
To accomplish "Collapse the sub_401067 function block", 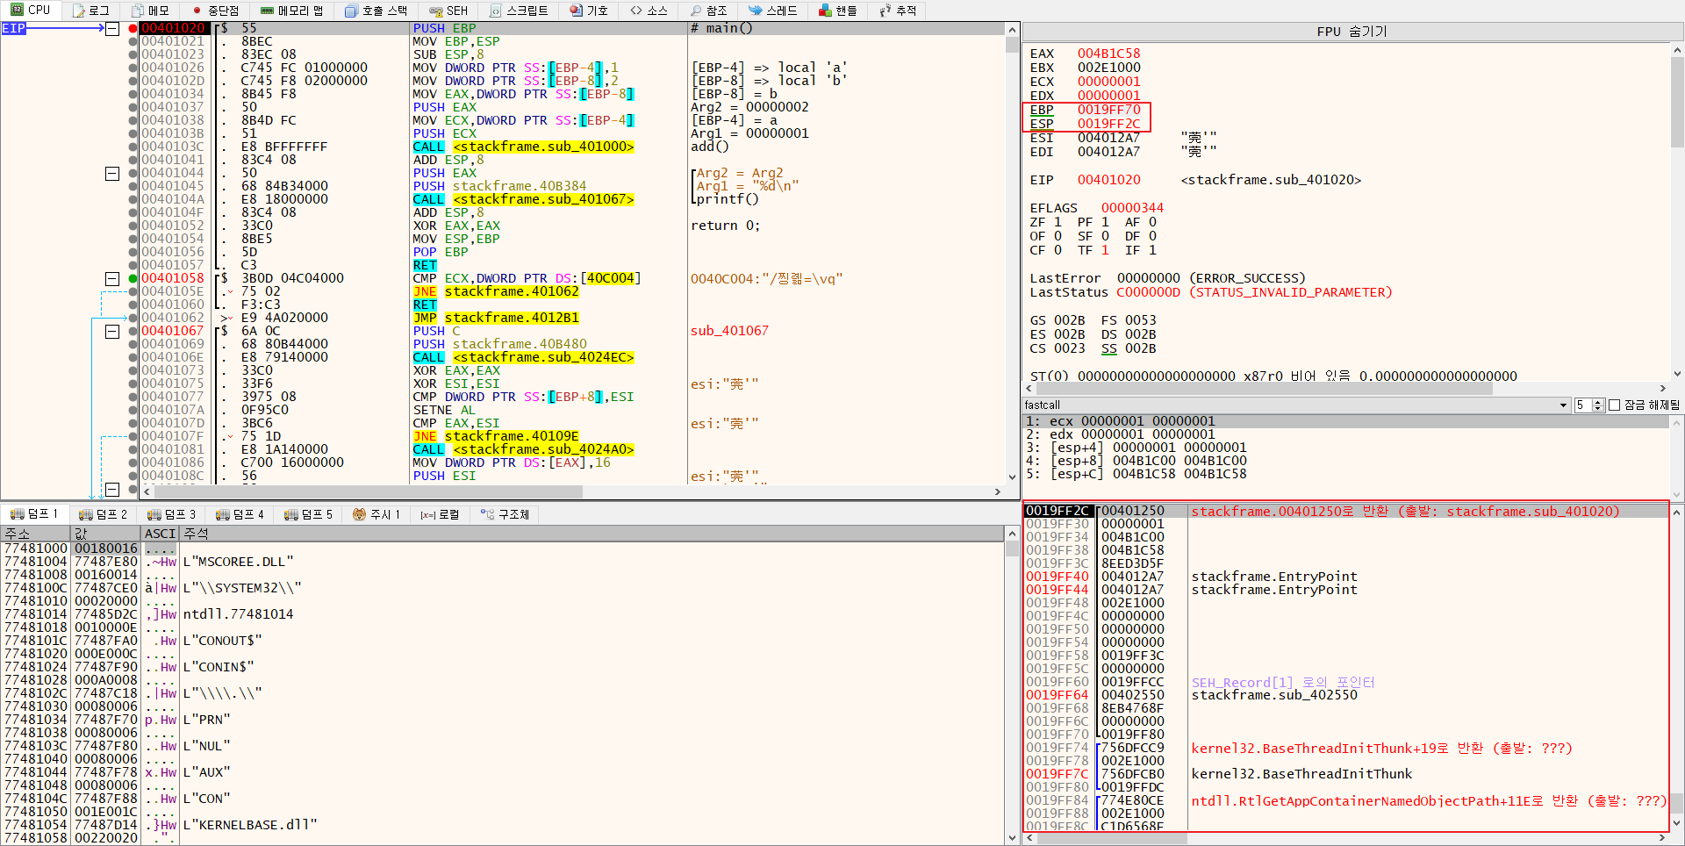I will point(112,331).
